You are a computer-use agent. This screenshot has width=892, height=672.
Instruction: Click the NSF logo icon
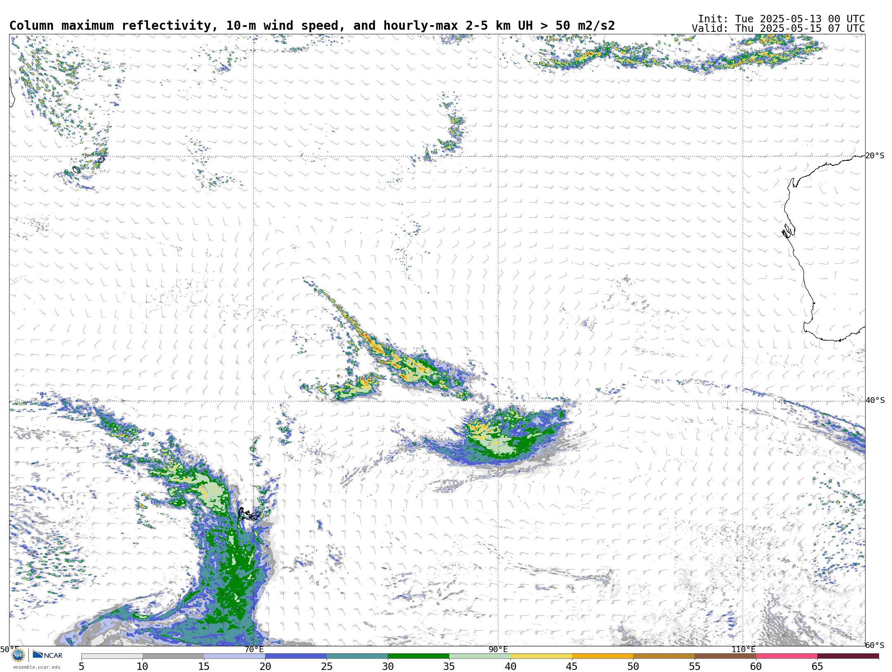tap(18, 655)
